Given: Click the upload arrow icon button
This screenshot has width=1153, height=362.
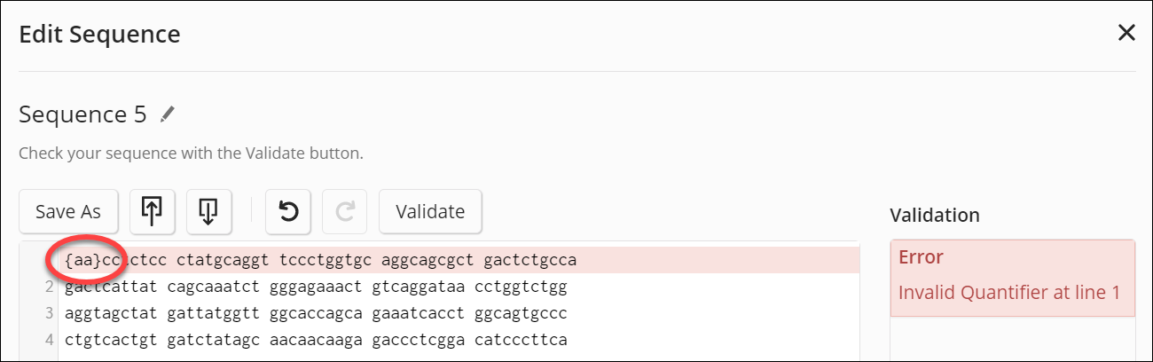Looking at the screenshot, I should pos(152,211).
